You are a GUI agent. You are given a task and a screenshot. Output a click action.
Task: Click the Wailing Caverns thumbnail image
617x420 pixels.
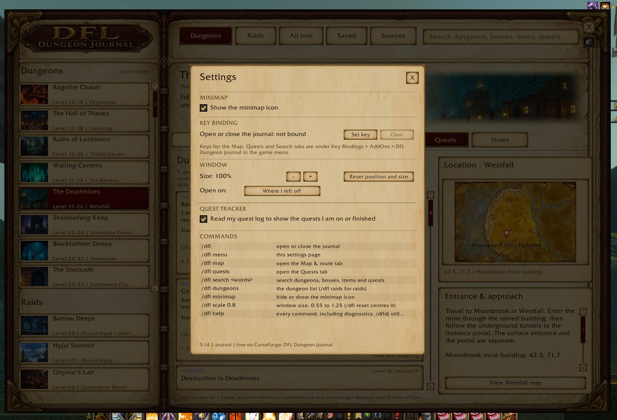pyautogui.click(x=34, y=172)
